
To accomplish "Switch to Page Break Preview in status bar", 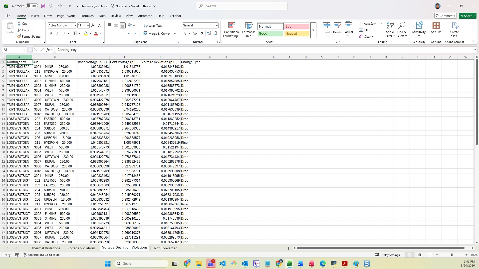I will [430, 255].
